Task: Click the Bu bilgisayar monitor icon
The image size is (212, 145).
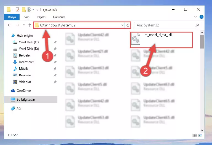Action: pyautogui.click(x=13, y=100)
